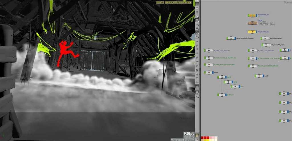This screenshot has height=141, width=292.
Task: Open the persp1 viewport dropdown
Action: [x=160, y=2]
